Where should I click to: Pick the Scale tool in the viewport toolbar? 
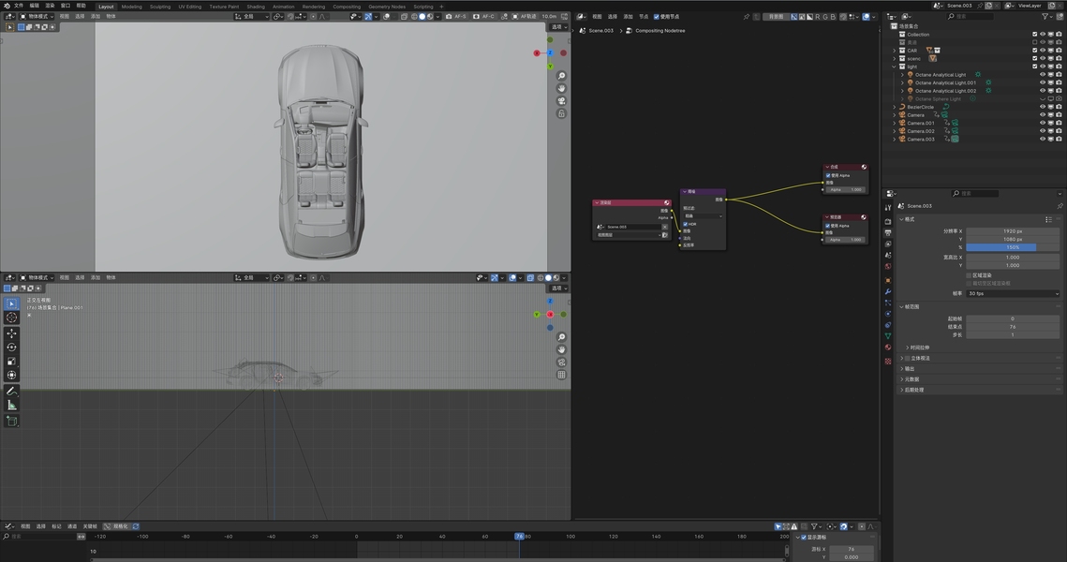(x=11, y=361)
